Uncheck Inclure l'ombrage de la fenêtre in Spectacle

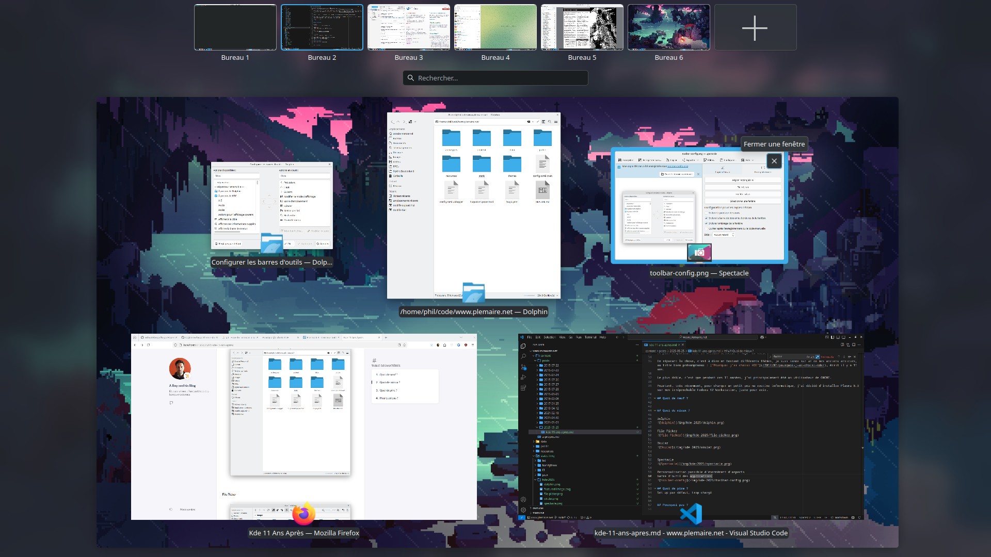tap(706, 223)
